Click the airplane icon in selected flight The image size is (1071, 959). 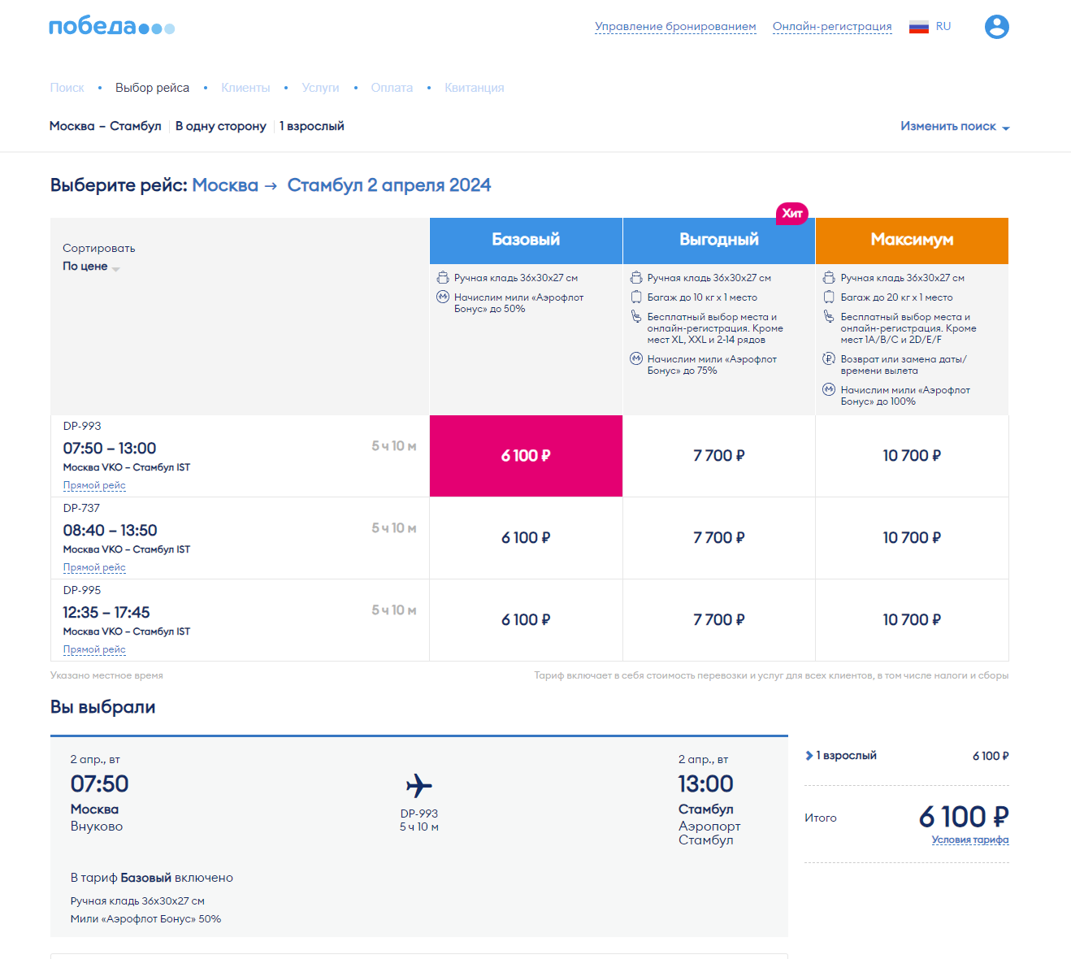(418, 786)
